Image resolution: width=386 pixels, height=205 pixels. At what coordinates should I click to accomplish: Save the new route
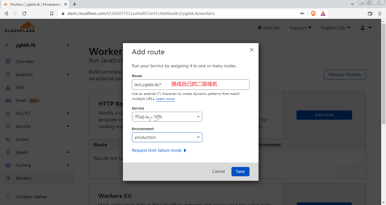240,171
